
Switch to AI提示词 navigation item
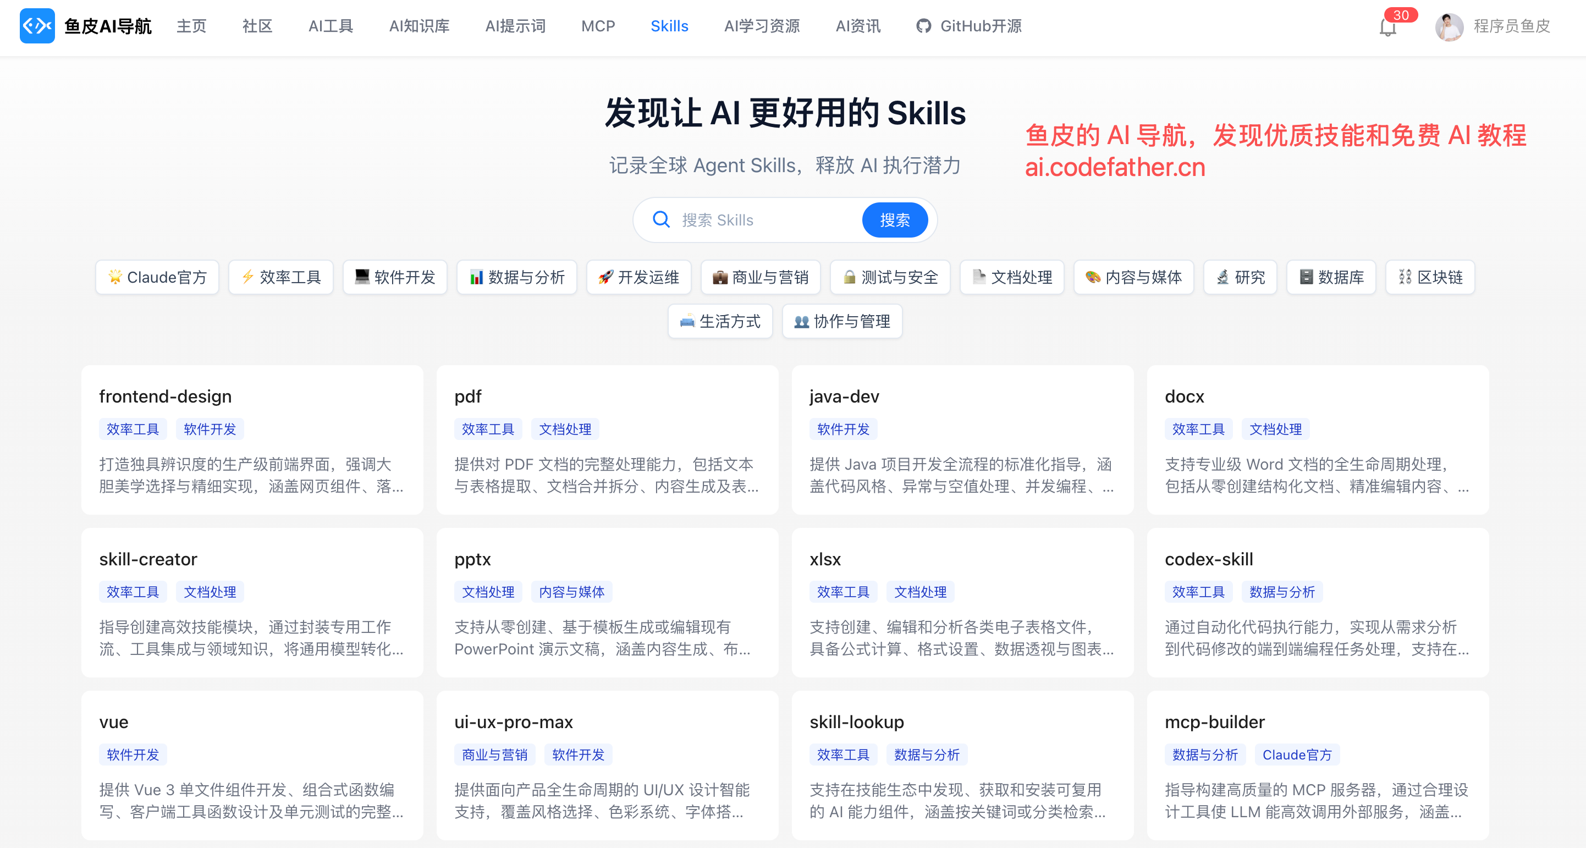coord(515,26)
